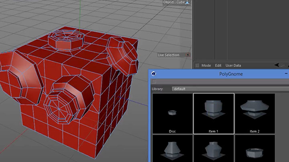This screenshot has width=289, height=162.
Task: Select the hexagonal ring preset thumbnail
Action: pos(254,149)
